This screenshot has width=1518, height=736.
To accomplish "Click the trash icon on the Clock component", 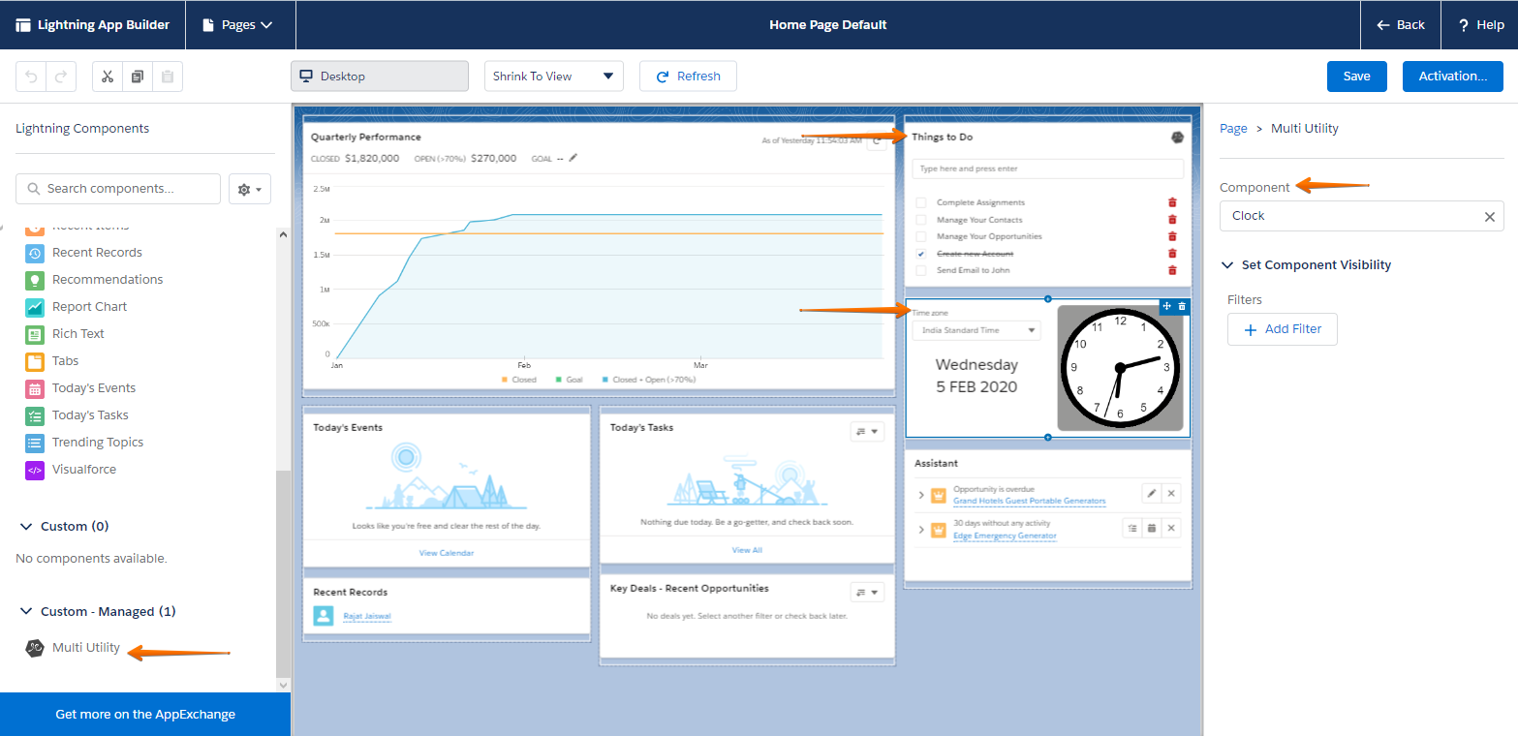I will pos(1184,305).
